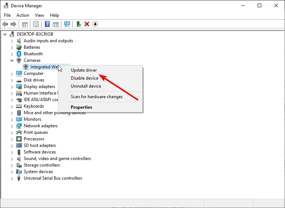Open the View menu
Image resolution: width=285 pixels, height=208 pixels.
tap(39, 15)
